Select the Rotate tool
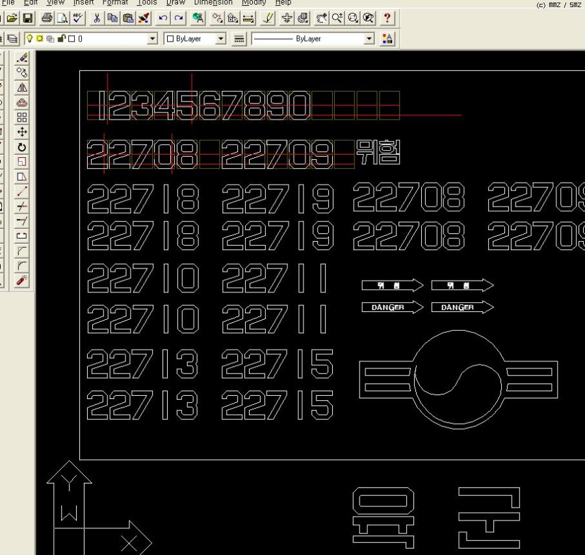Image resolution: width=585 pixels, height=555 pixels. pyautogui.click(x=22, y=147)
